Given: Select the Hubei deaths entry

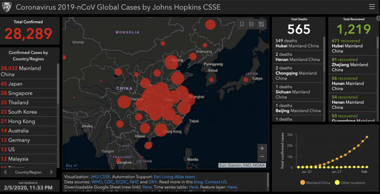Looking at the screenshot, I should (297, 43).
